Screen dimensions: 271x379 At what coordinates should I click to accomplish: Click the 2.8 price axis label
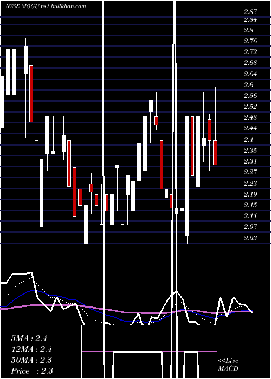tap(248, 30)
